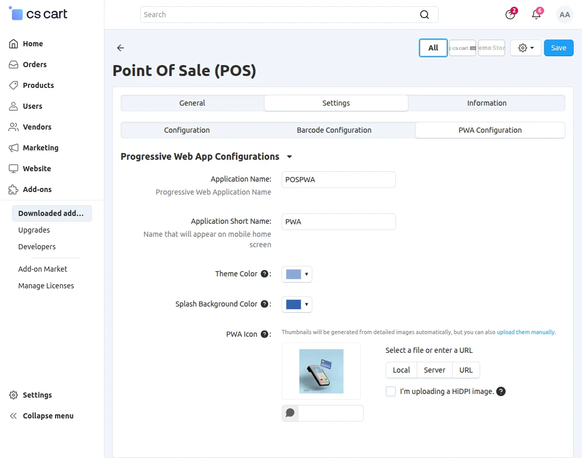Click the image alt-text comment icon
Screen dimensions: 582x458
coord(290,413)
